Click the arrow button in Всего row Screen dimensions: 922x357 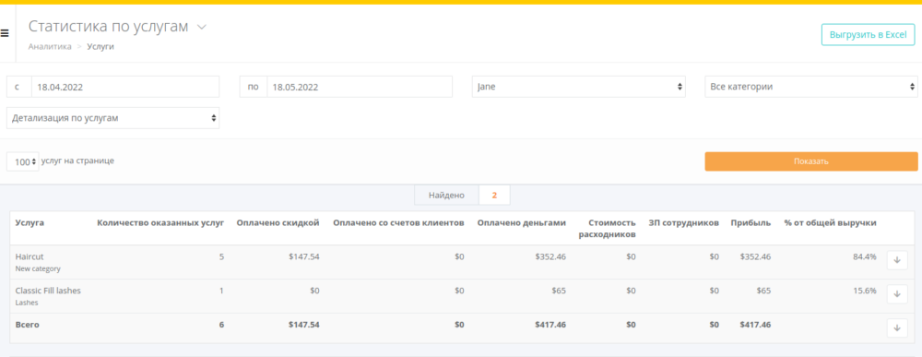click(x=897, y=327)
